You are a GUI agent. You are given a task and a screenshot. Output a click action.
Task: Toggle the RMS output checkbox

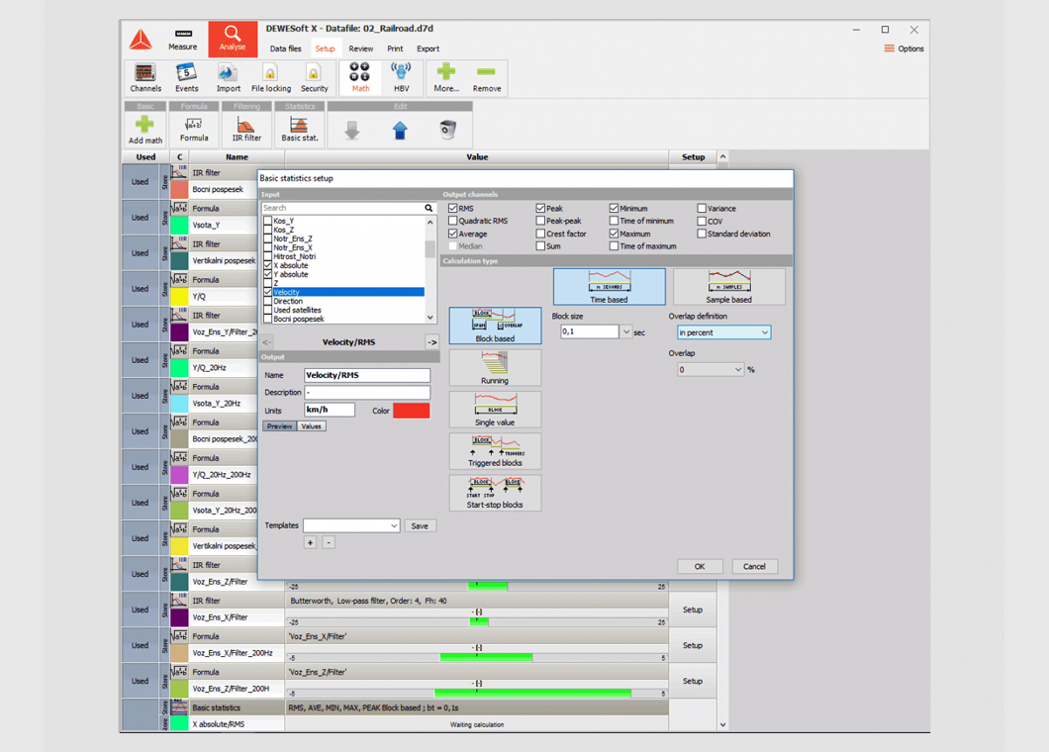pyautogui.click(x=453, y=209)
